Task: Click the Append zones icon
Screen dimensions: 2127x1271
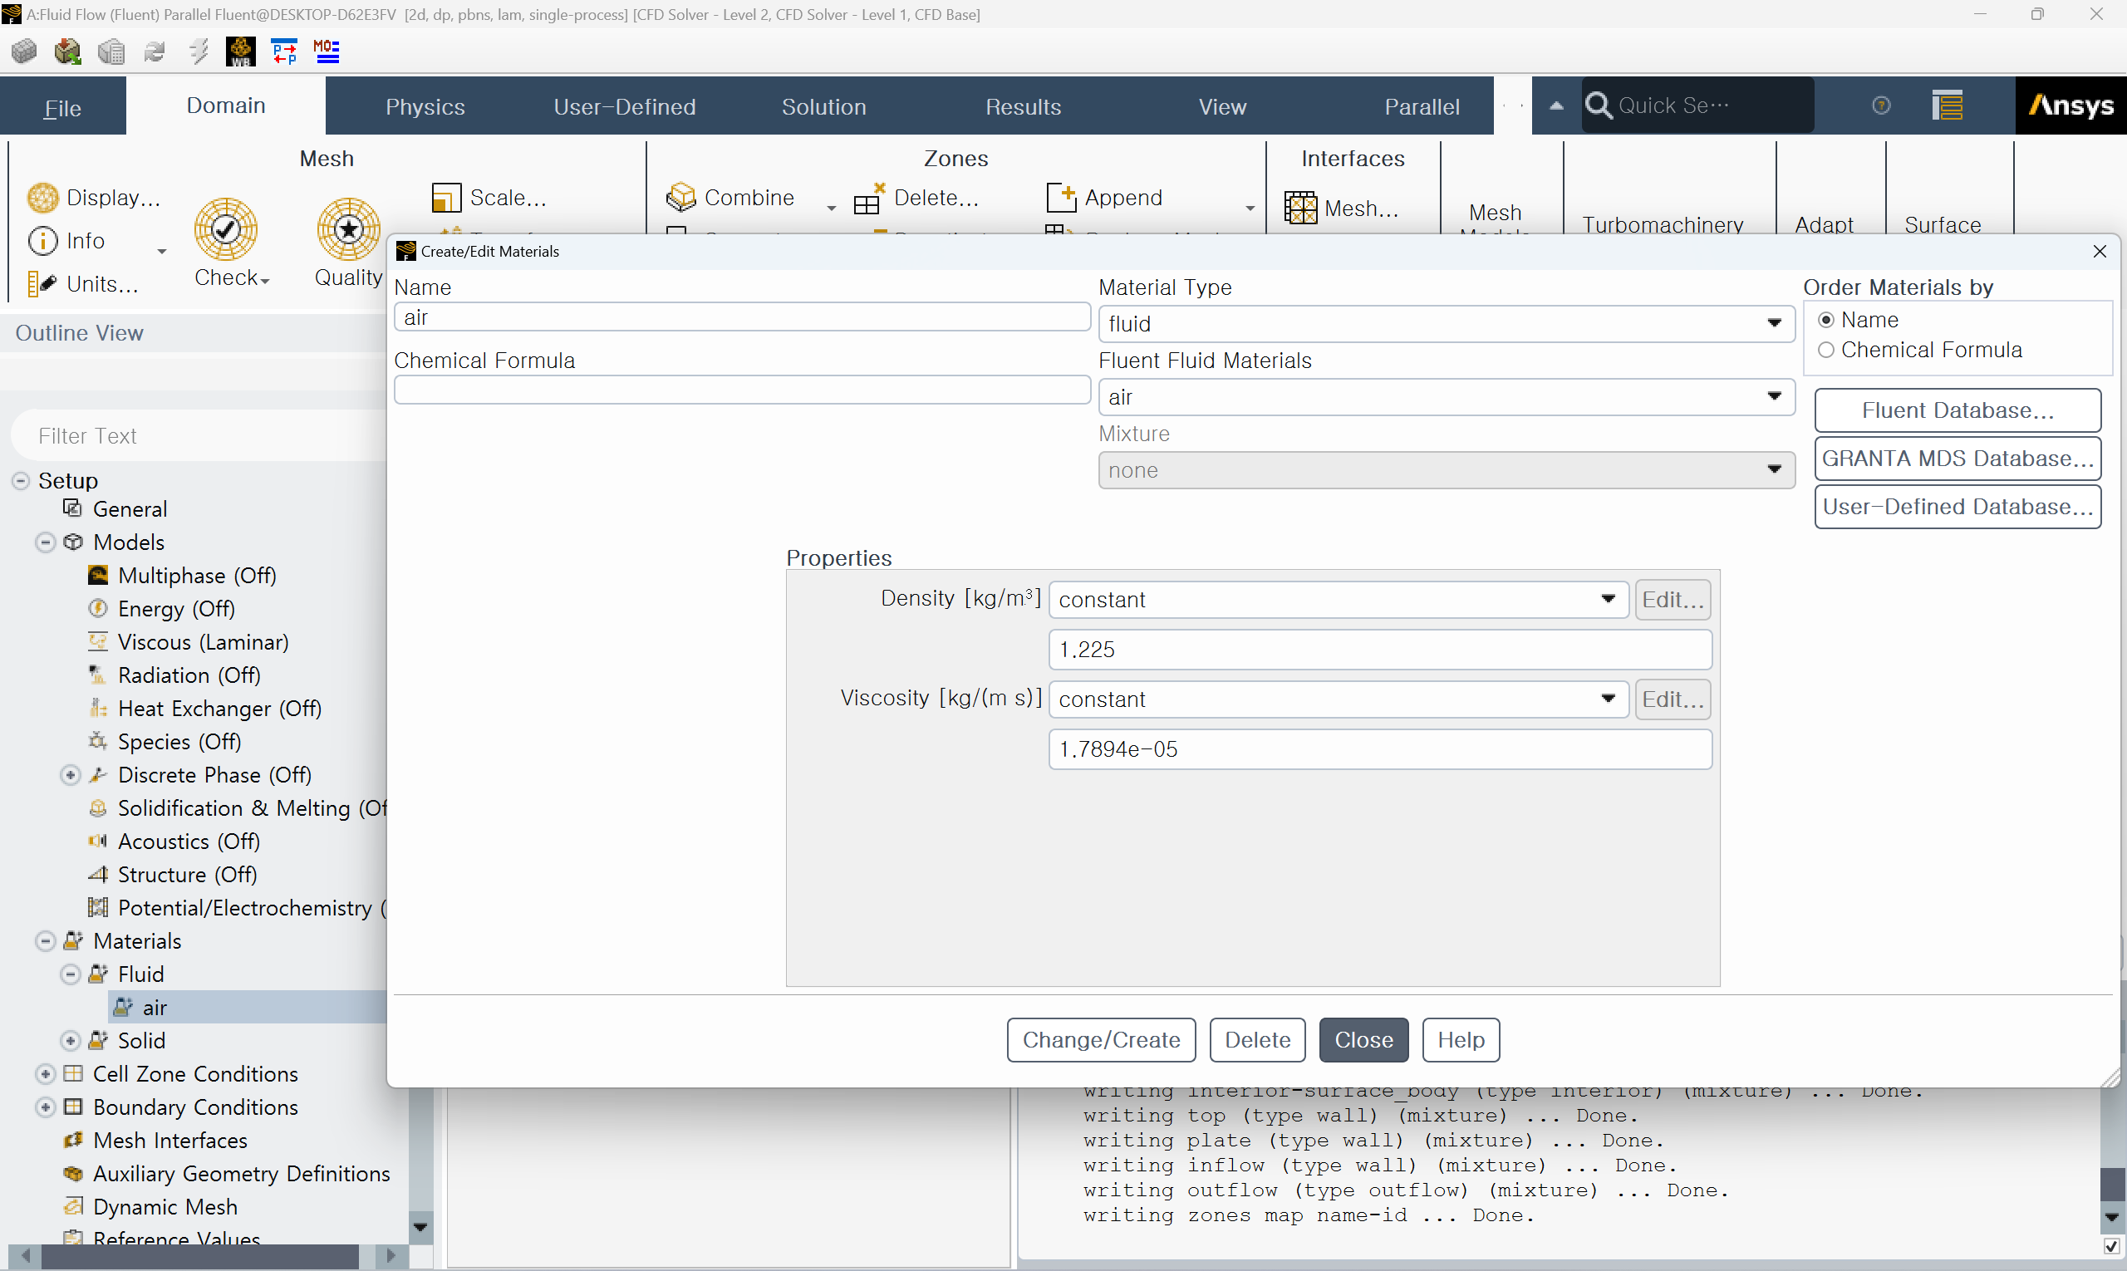Action: tap(1061, 198)
